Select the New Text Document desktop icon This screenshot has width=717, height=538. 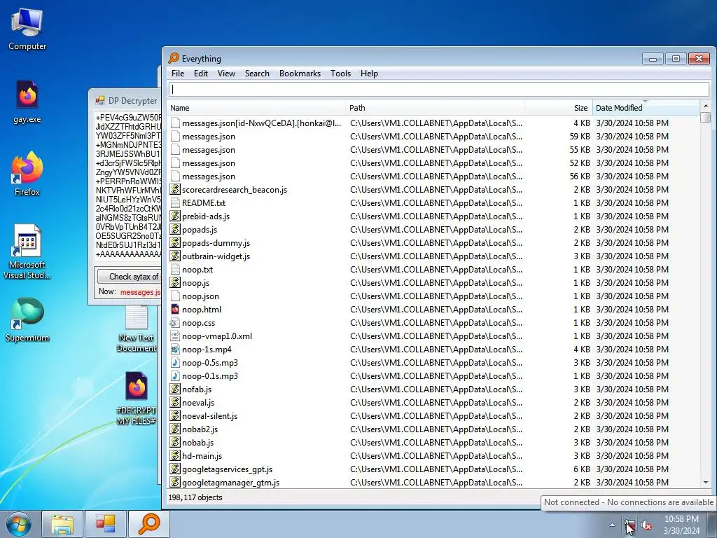pos(137,329)
